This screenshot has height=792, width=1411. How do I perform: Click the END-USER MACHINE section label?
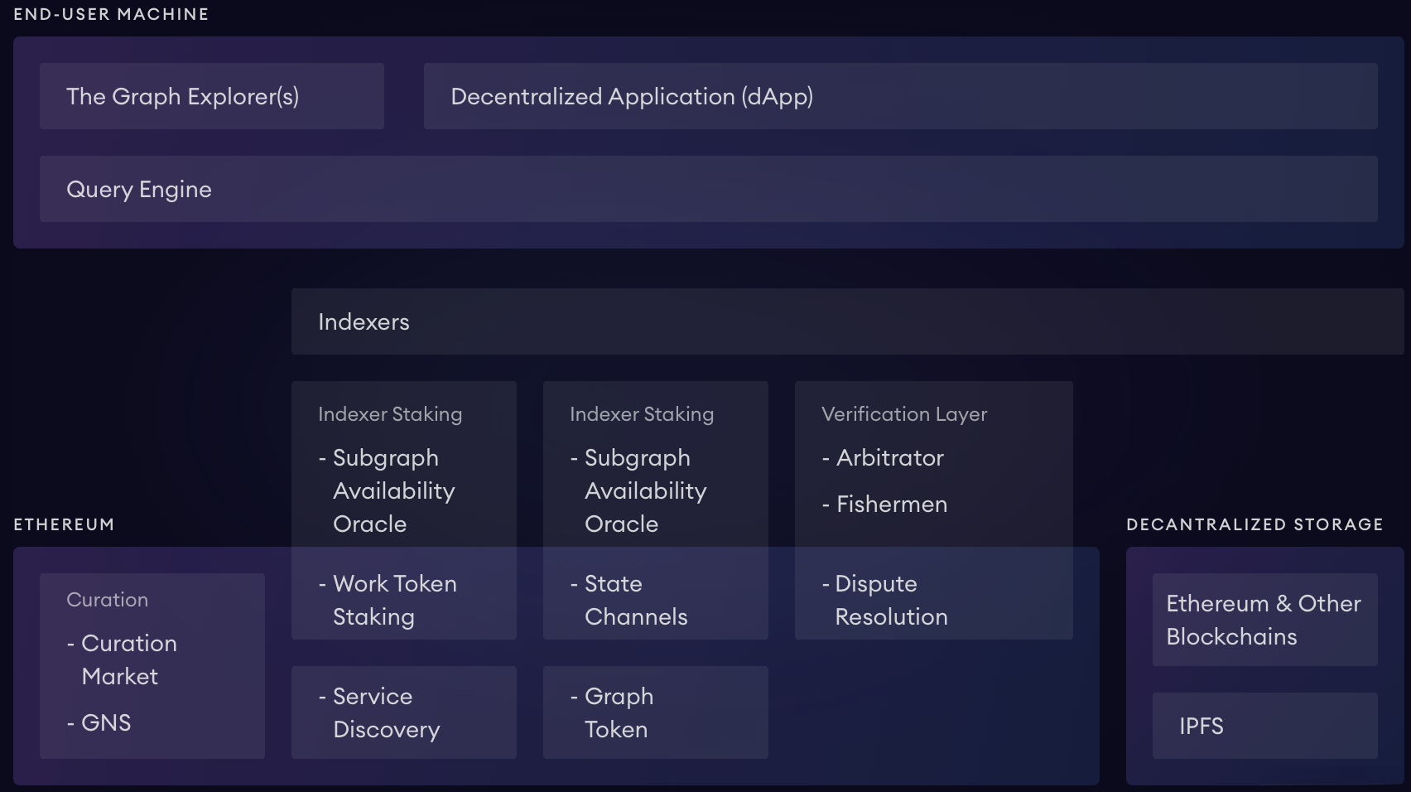pyautogui.click(x=111, y=14)
